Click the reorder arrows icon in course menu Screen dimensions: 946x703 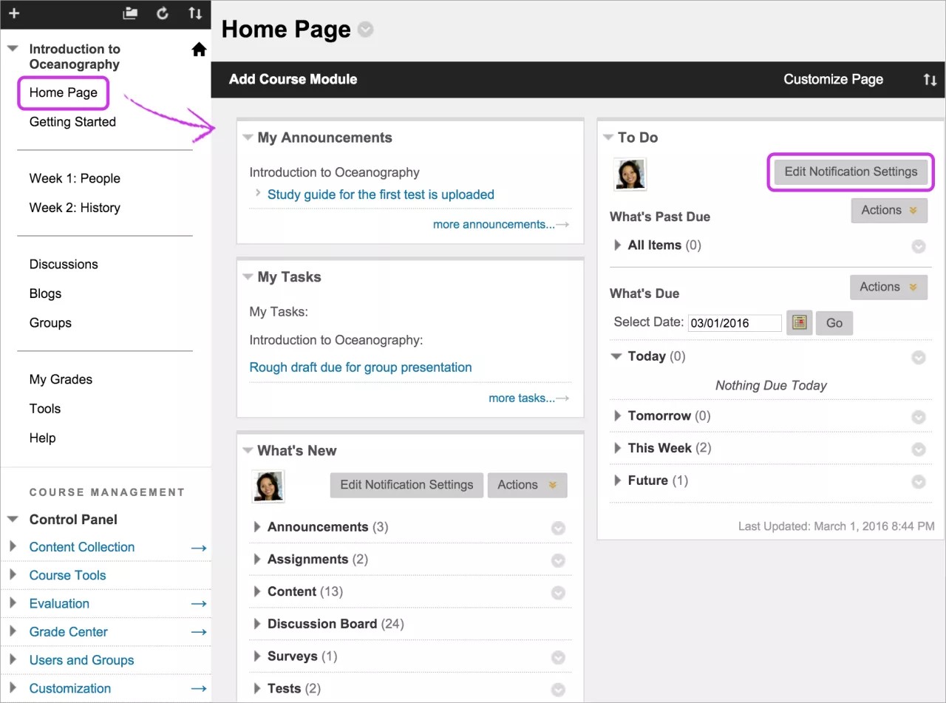pyautogui.click(x=194, y=13)
